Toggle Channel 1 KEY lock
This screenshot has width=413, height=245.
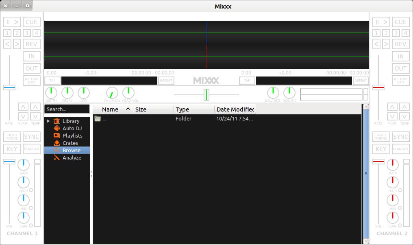[12, 149]
